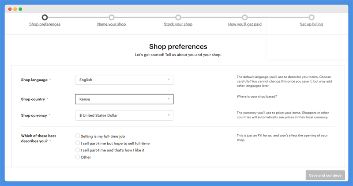This screenshot has width=353, height=186.
Task: Open How you'll get paid step link
Action: pyautogui.click(x=245, y=24)
